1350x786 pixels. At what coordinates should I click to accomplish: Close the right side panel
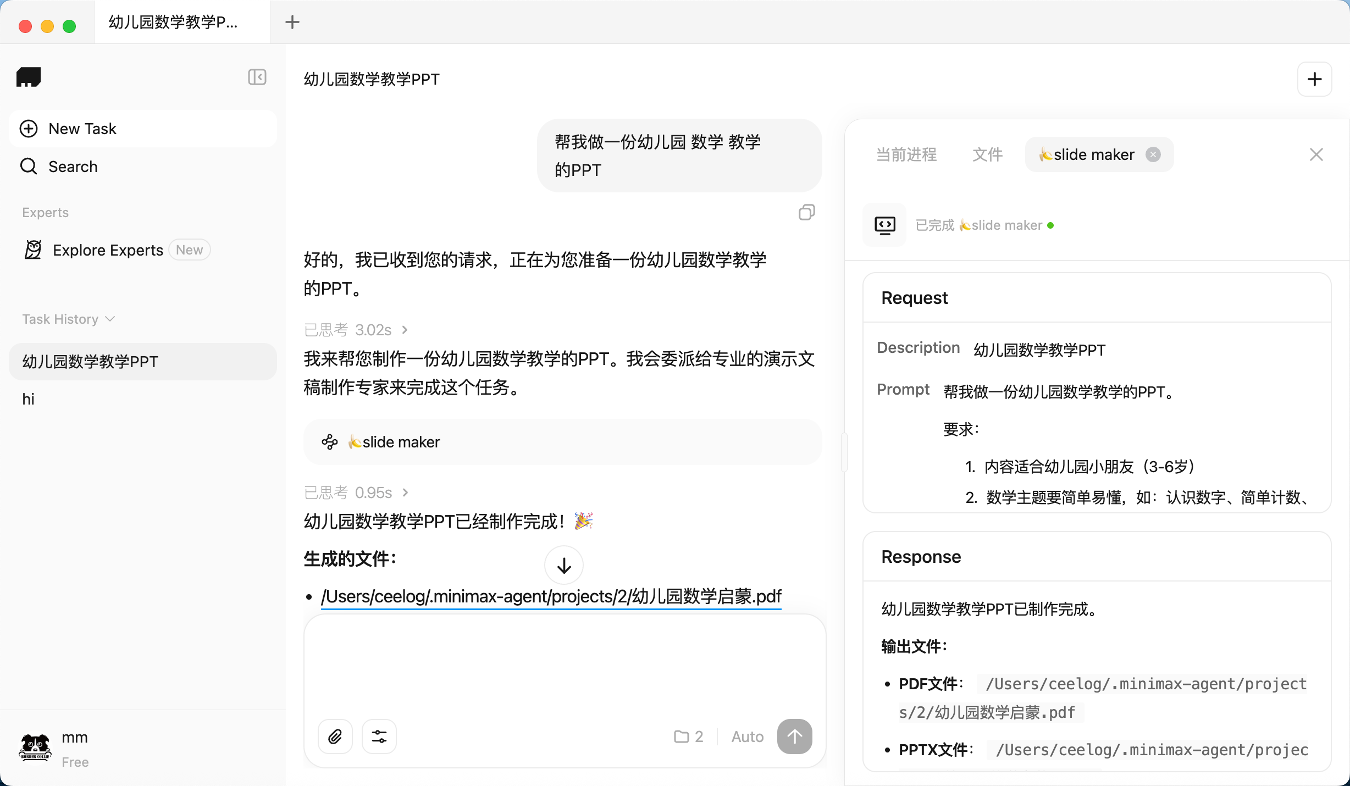pos(1316,154)
